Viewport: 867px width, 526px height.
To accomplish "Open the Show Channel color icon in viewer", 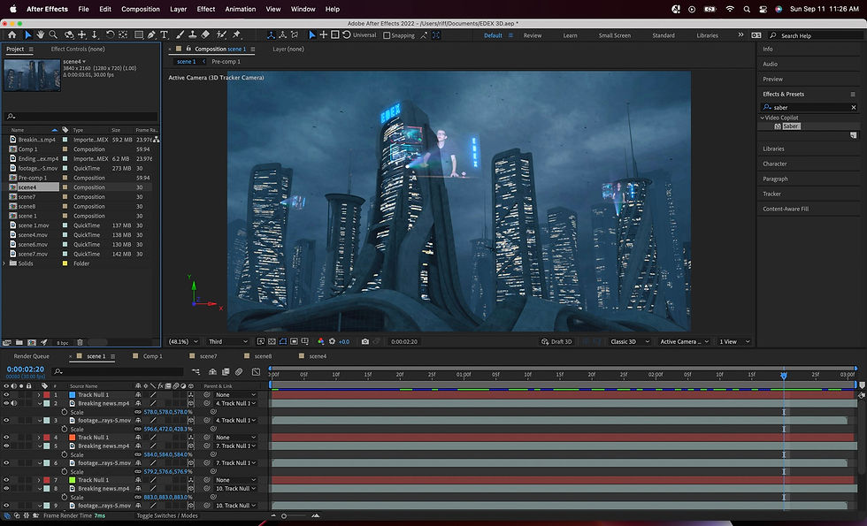I will click(320, 341).
